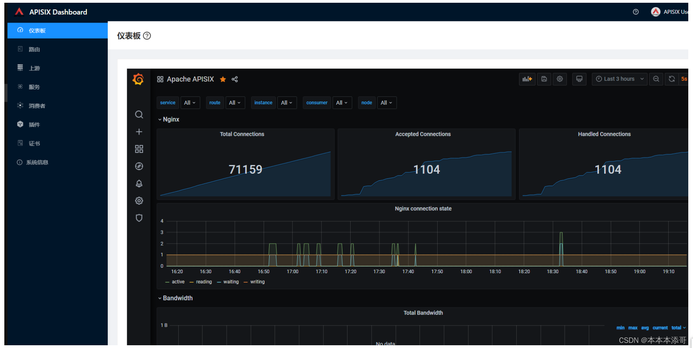Open the 系统信息 menu item
This screenshot has height=348, width=693.
tap(57, 162)
